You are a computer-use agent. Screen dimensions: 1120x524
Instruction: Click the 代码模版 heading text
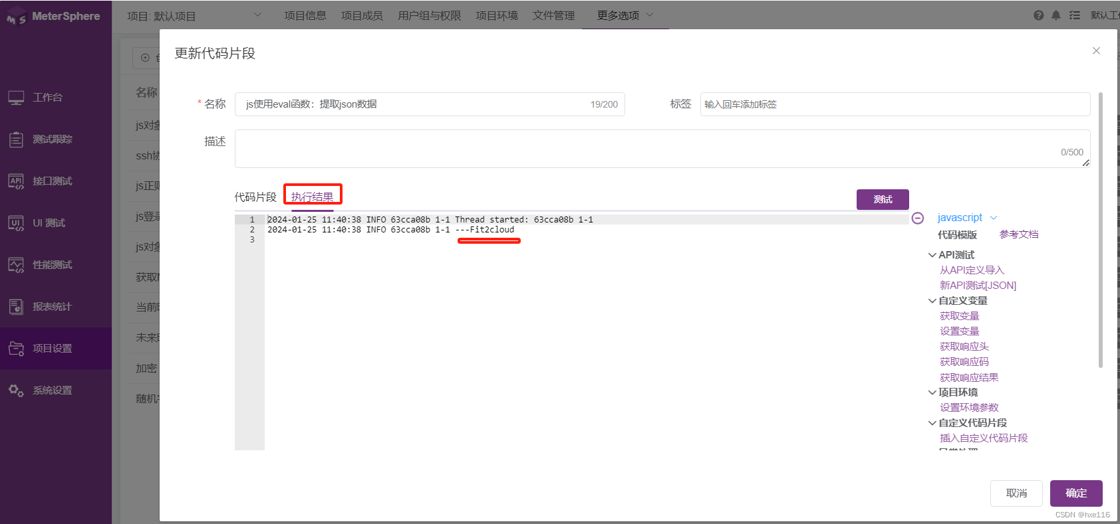pos(957,234)
